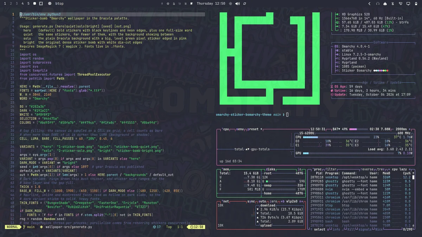Click down arrow at bottom of process scrollbar
The width and height of the screenshot is (422, 237).
413,225
